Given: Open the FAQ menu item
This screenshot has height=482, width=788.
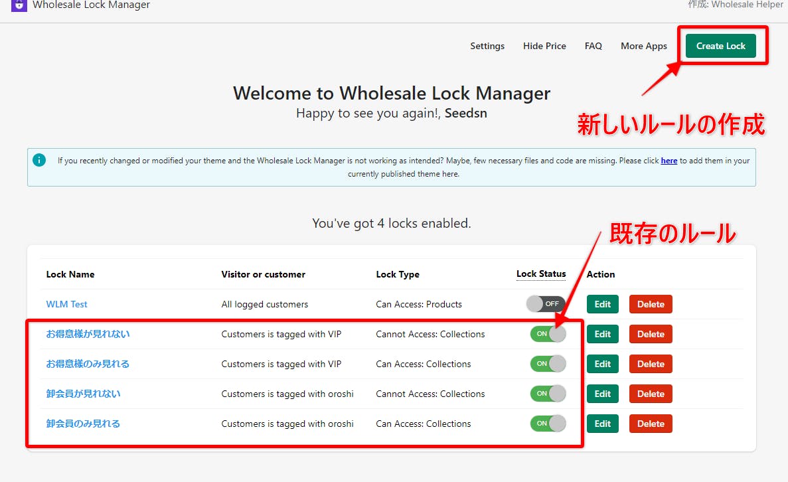Looking at the screenshot, I should 593,46.
